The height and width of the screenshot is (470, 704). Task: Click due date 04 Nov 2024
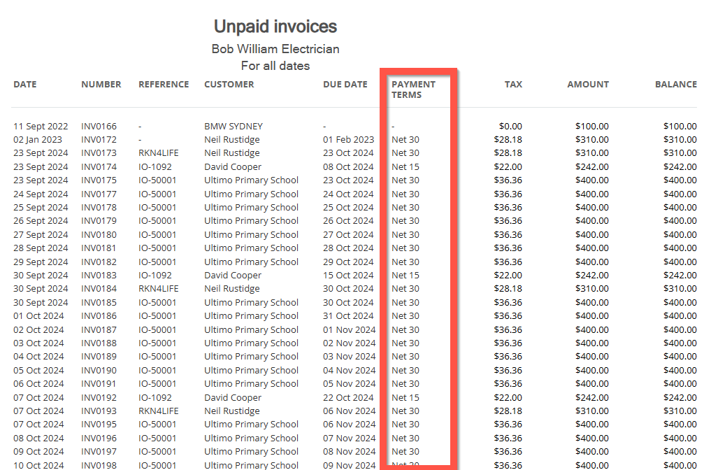(x=349, y=370)
